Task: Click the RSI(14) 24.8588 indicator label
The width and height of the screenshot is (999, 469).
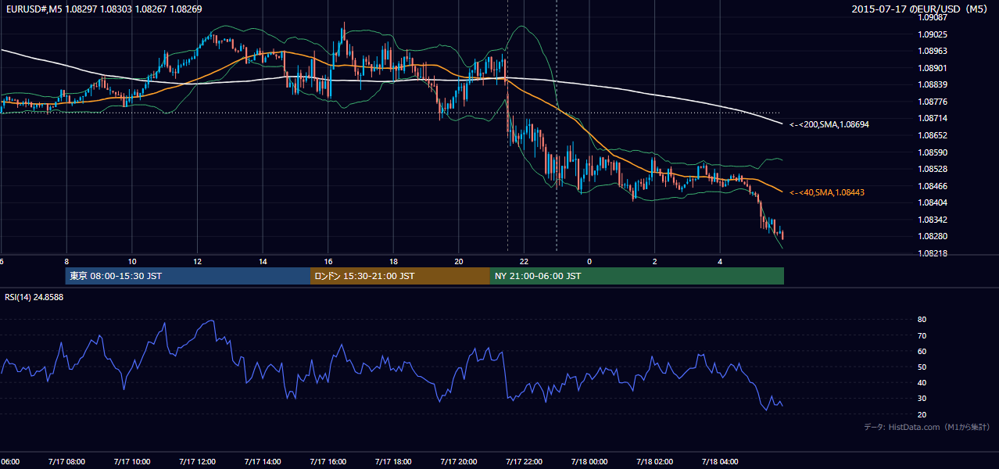Action: tap(34, 297)
